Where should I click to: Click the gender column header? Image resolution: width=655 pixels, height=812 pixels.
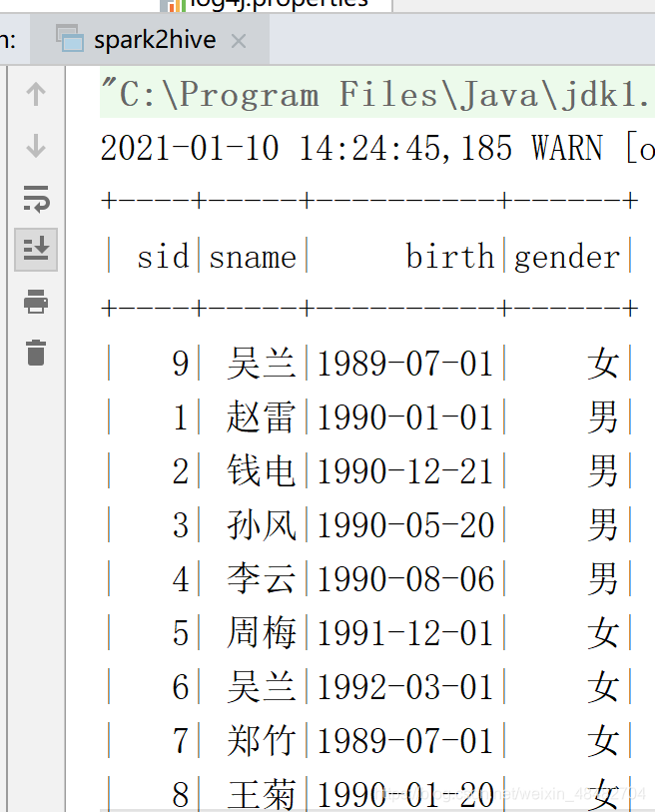point(566,258)
